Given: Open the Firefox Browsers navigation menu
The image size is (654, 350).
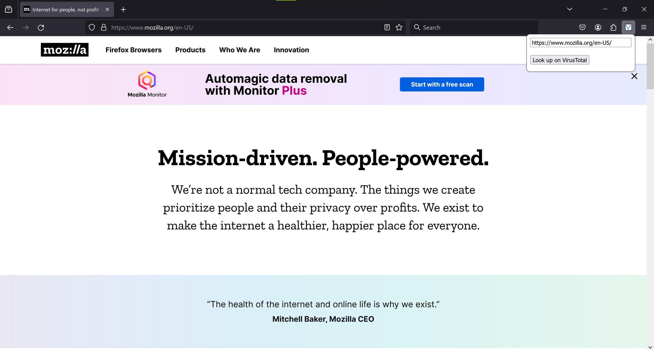Looking at the screenshot, I should pos(134,50).
